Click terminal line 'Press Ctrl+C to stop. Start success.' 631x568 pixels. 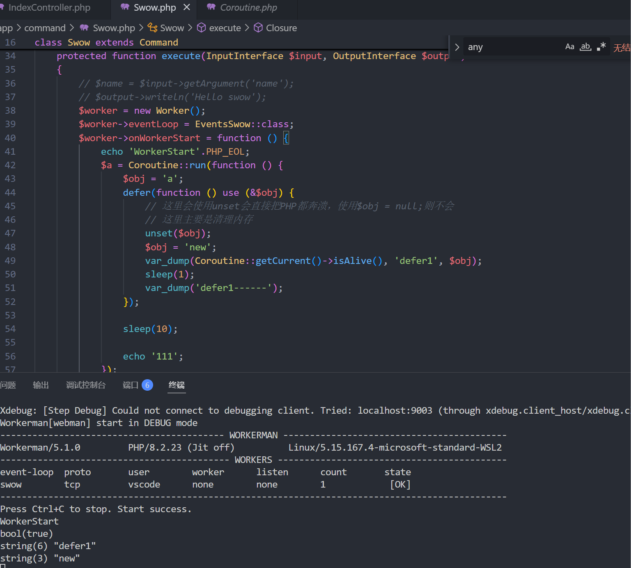96,509
